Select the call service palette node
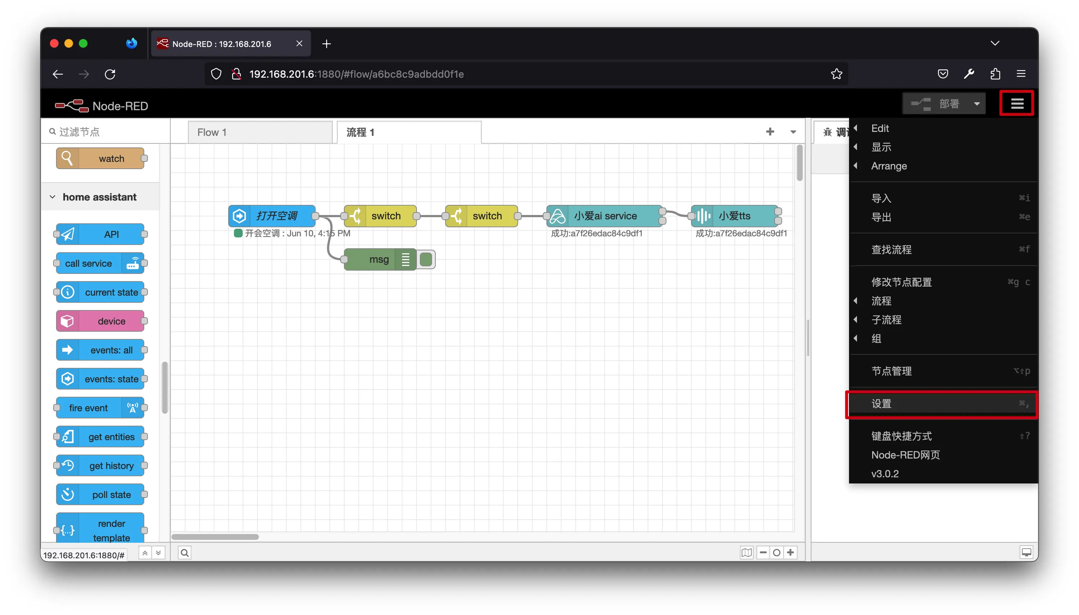This screenshot has width=1079, height=615. pos(100,263)
